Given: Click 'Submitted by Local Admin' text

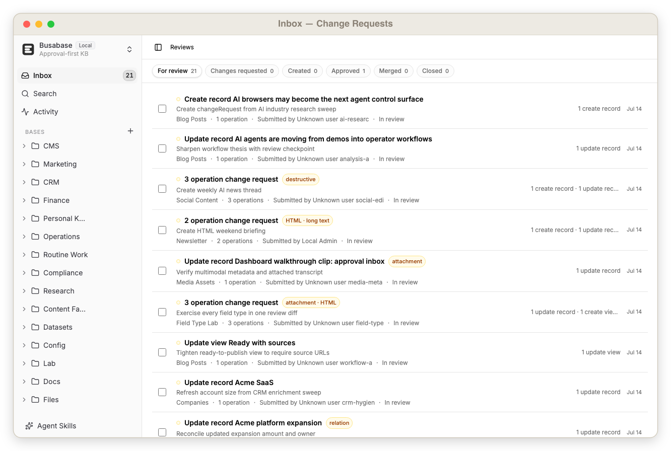Looking at the screenshot, I should (x=300, y=241).
